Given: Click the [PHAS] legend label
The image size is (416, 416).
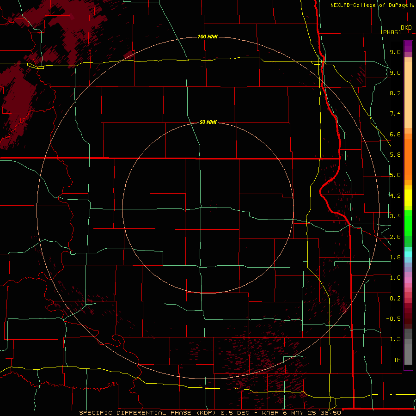Looking at the screenshot, I should click(x=391, y=32).
